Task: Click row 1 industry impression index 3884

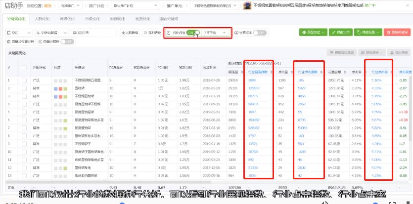Action: click(252, 80)
